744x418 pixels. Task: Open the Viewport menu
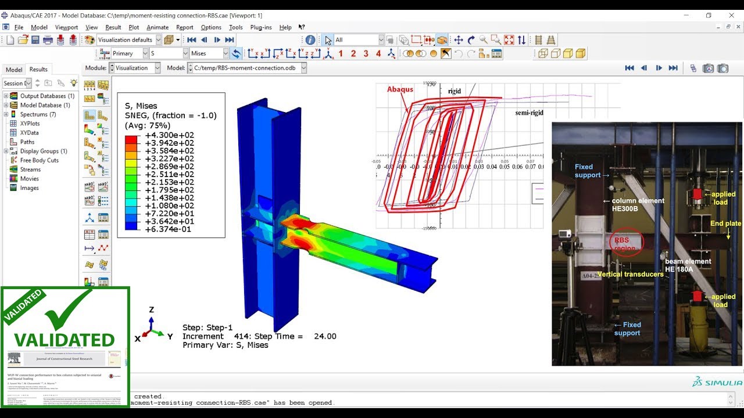(x=66, y=27)
